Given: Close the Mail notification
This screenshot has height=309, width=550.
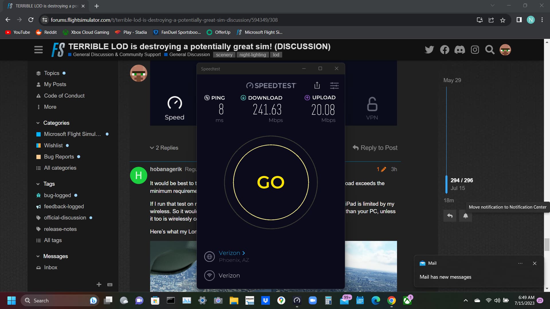Looking at the screenshot, I should pos(535,263).
